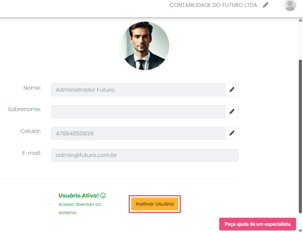Select the Celular phone number field
The width and height of the screenshot is (303, 233).
(x=138, y=133)
